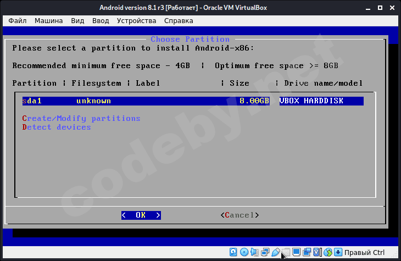The image size is (401, 261).
Task: Open the Файл menu
Action: pyautogui.click(x=18, y=20)
